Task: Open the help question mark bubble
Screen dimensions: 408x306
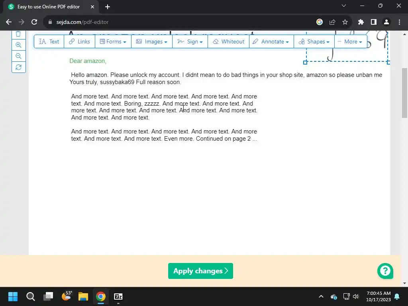Action: pos(385,271)
